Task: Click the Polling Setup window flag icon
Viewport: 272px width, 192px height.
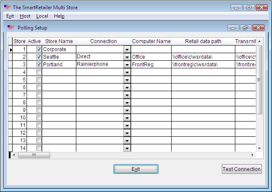Action: 11,27
